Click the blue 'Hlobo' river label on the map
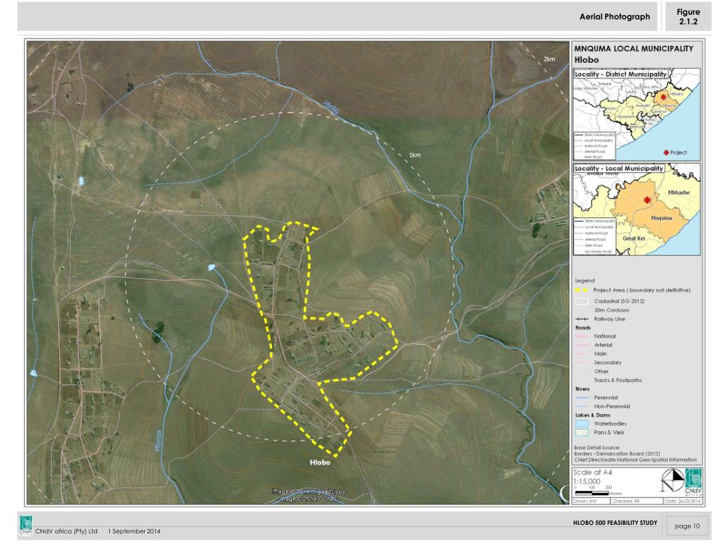The image size is (726, 544). point(332,108)
